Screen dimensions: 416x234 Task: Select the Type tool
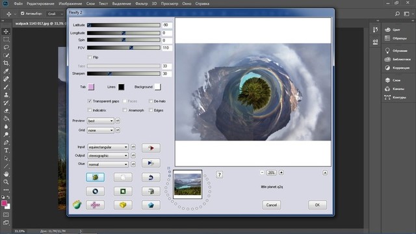coord(6,150)
